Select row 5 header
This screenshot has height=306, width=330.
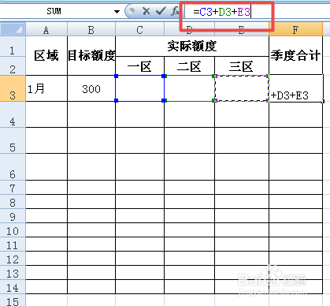(13, 140)
